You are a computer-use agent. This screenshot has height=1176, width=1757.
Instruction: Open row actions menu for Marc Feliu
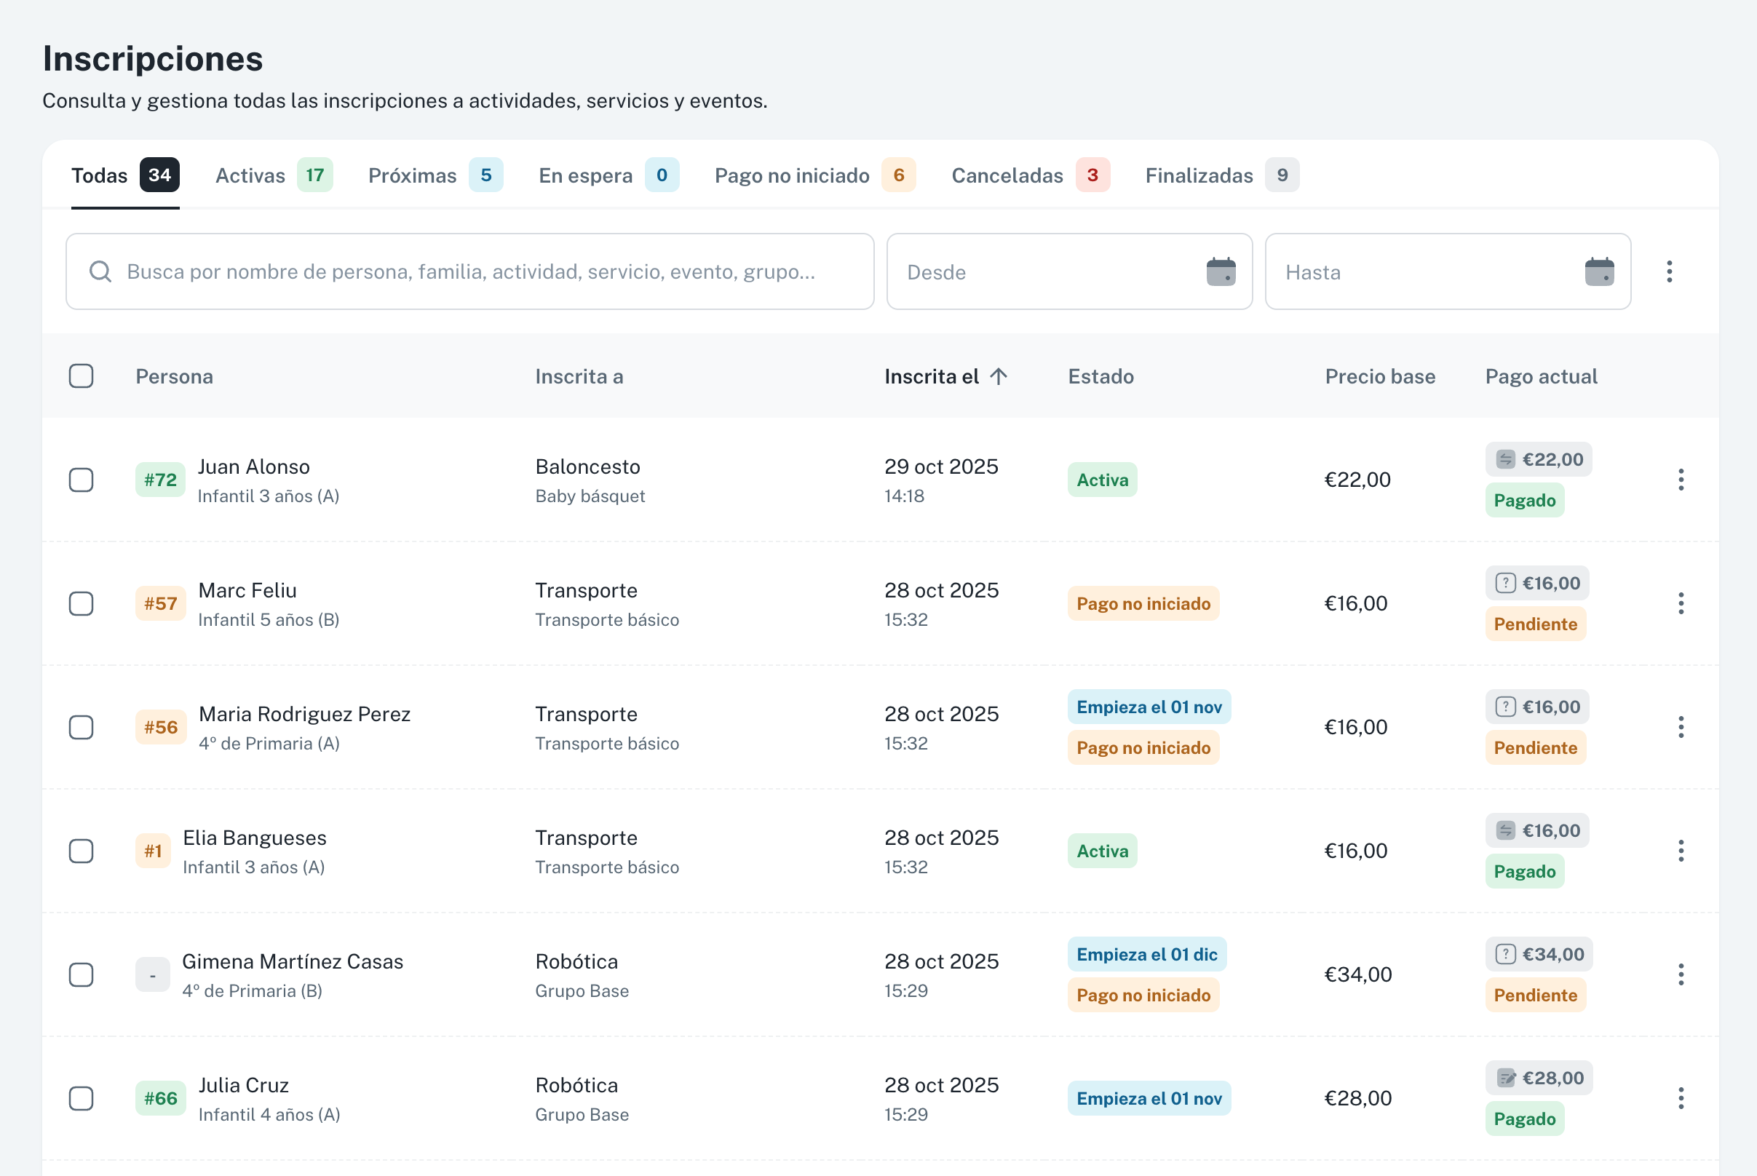(x=1681, y=604)
